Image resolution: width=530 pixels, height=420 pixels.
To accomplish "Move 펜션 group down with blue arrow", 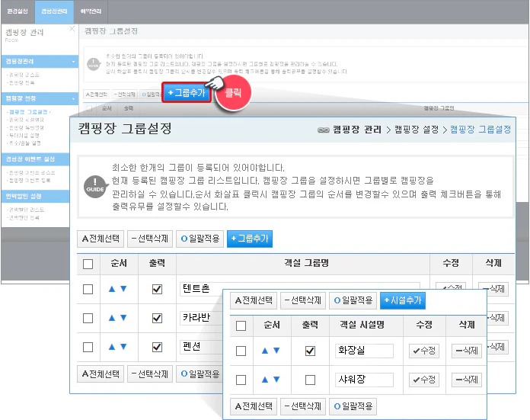I will tap(123, 347).
